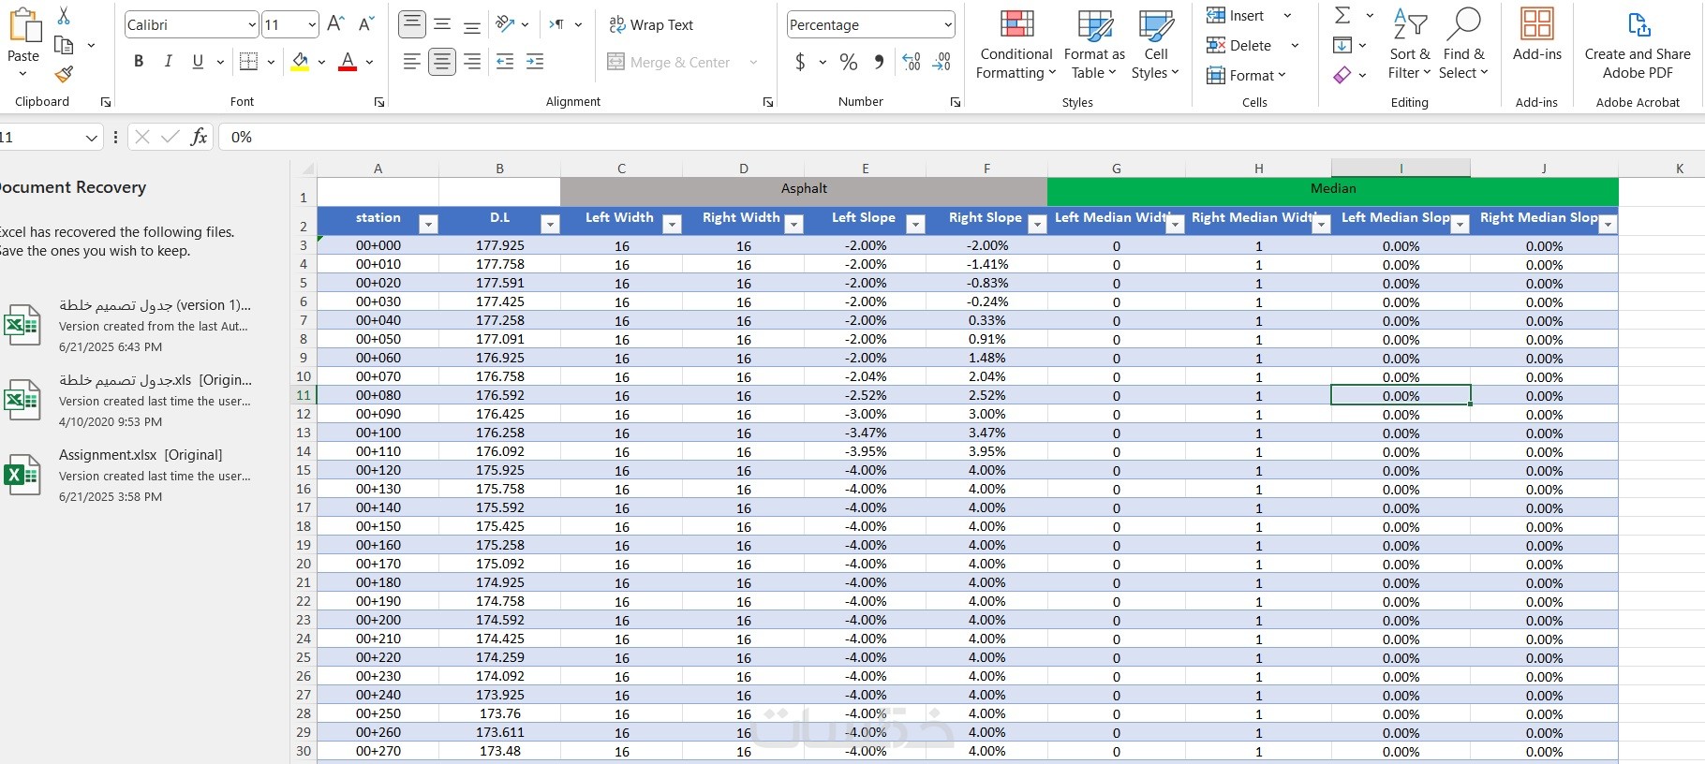This screenshot has height=764, width=1705.
Task: Click the Fill down-arrow icon
Action: click(1342, 45)
